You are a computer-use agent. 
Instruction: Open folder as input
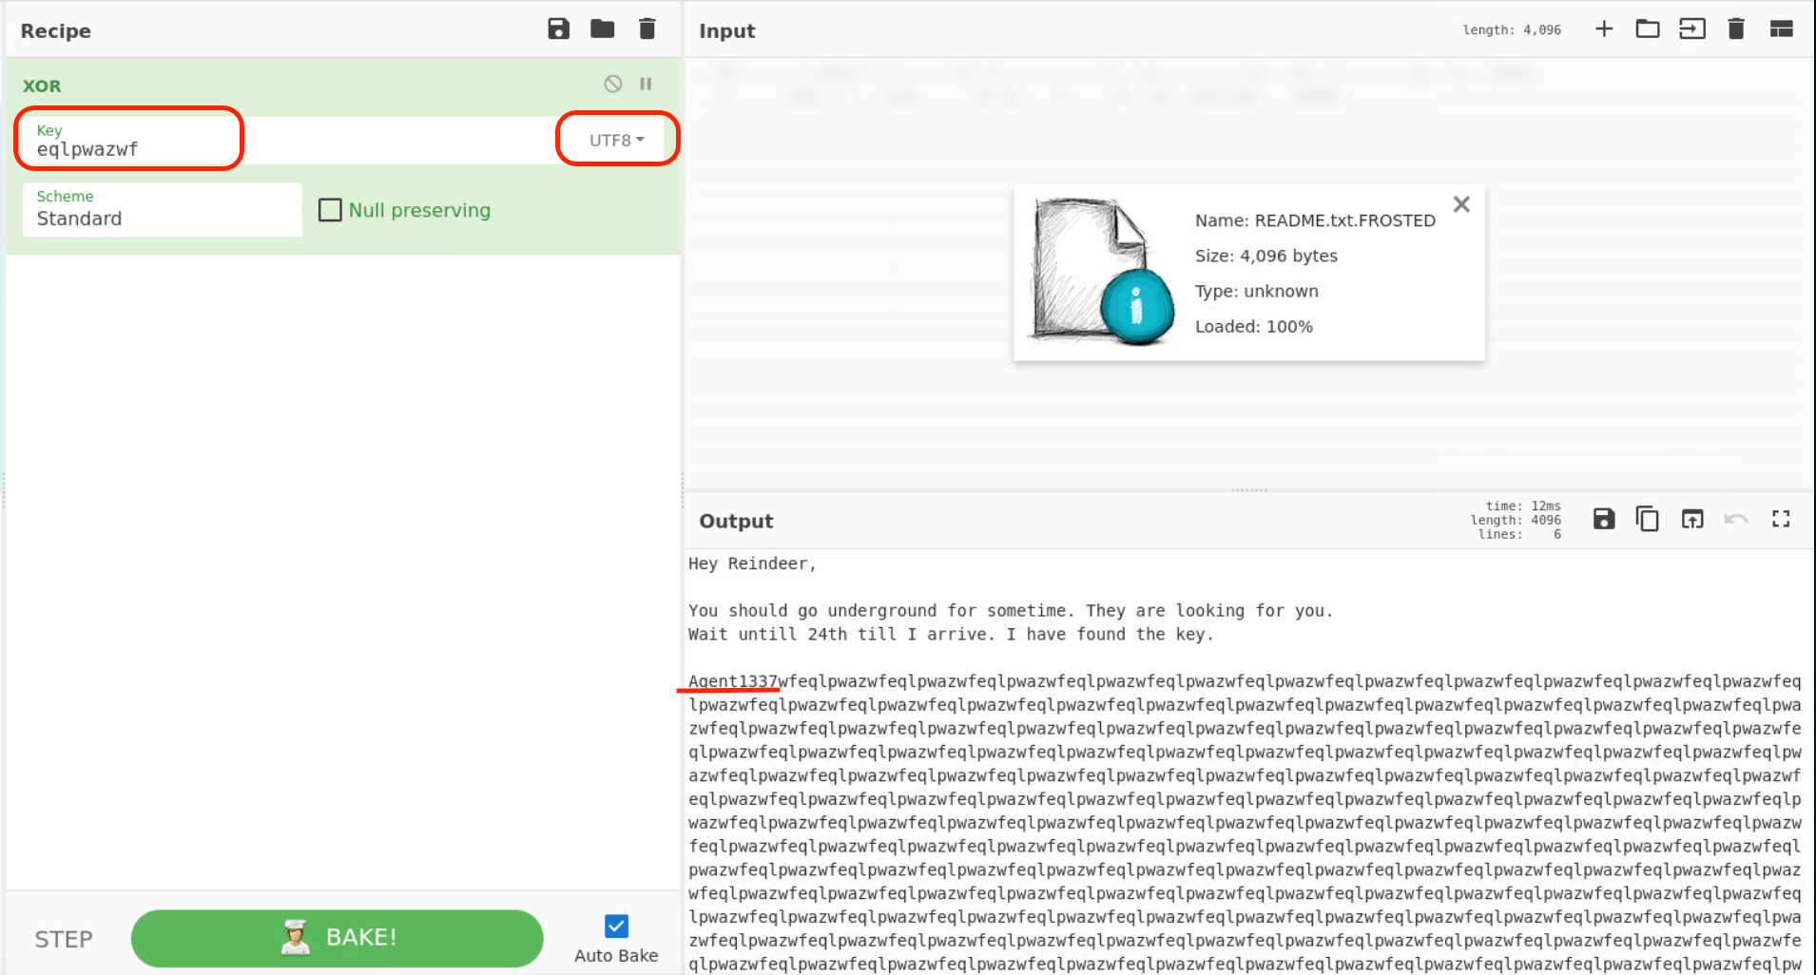pyautogui.click(x=1648, y=29)
